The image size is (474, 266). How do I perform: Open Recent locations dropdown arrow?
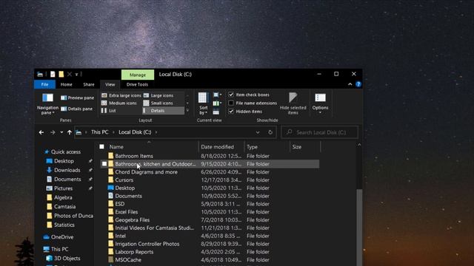pos(61,132)
